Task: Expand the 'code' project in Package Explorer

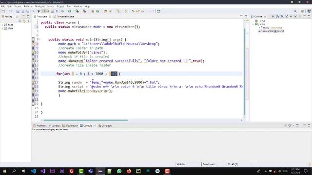Action: [2, 25]
